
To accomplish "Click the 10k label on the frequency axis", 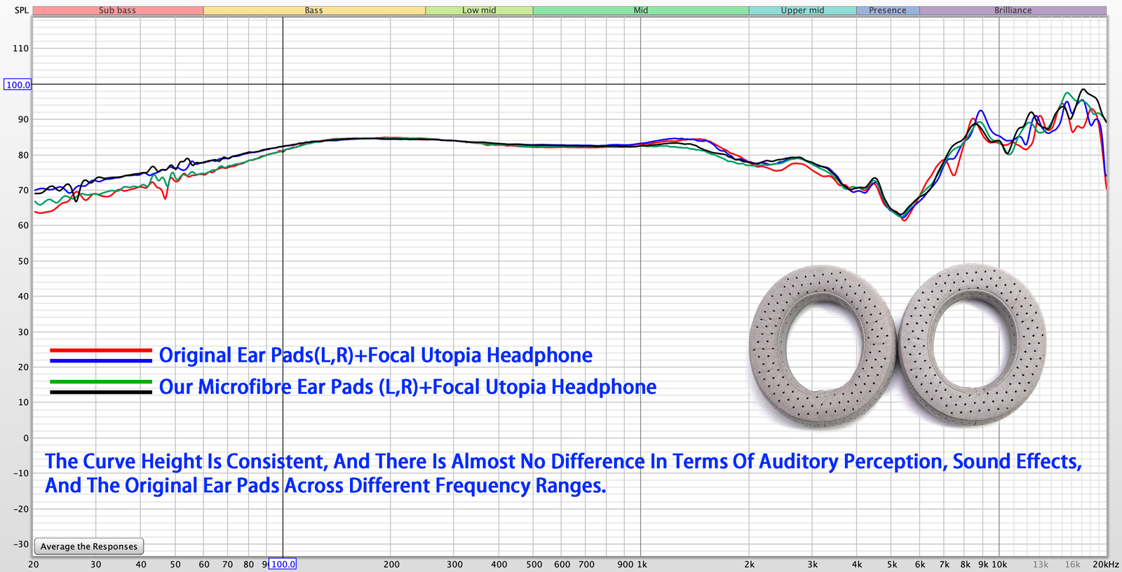I will click(999, 564).
